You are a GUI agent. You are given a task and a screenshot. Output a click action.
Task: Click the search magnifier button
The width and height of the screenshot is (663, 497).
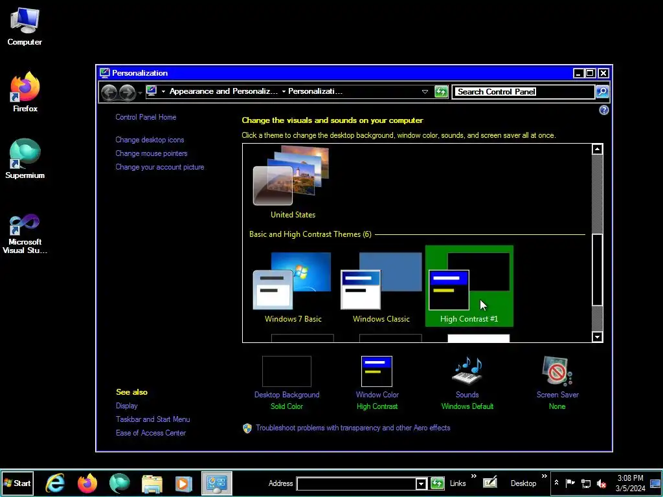pos(602,92)
